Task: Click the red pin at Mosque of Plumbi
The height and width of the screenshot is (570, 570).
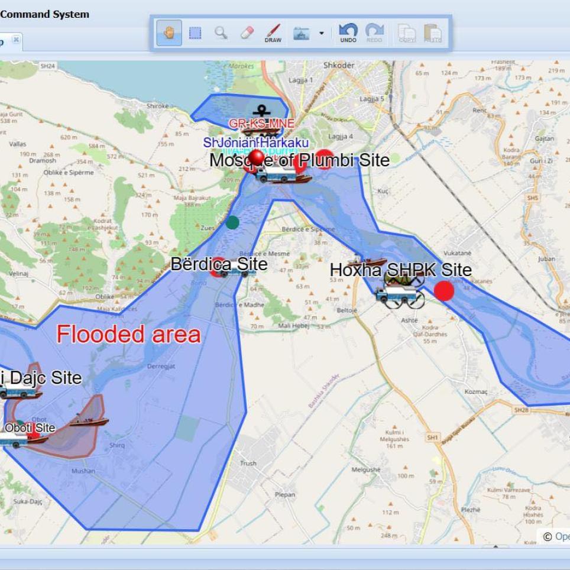Action: click(256, 157)
